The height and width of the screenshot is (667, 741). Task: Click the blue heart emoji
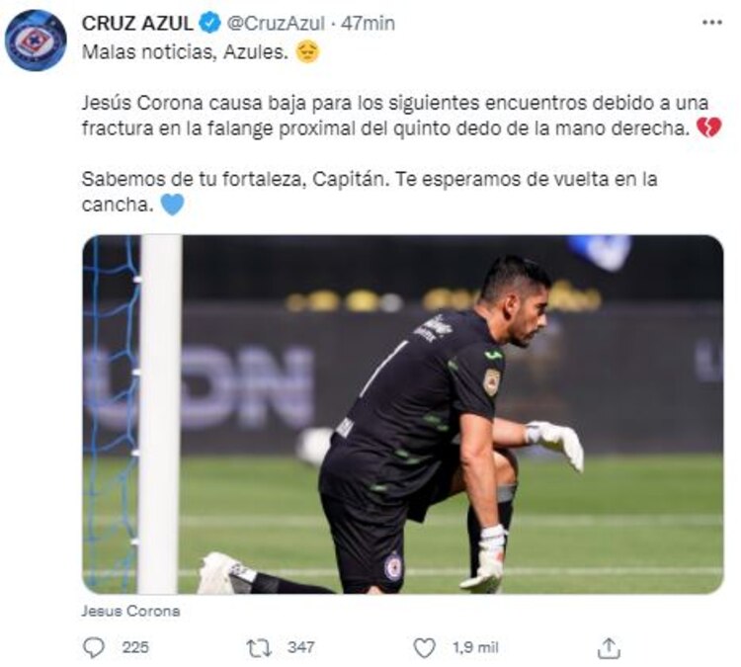tap(172, 205)
